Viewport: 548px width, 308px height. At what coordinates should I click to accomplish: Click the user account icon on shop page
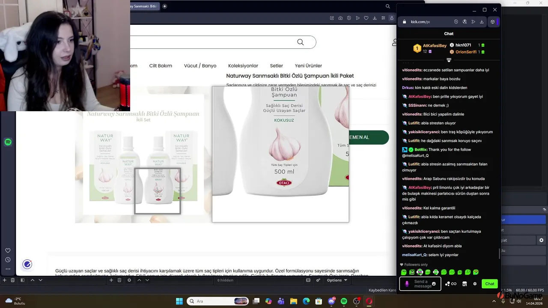click(394, 42)
